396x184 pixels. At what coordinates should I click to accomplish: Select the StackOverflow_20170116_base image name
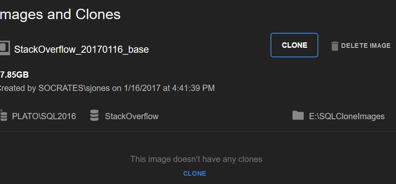[x=81, y=49]
